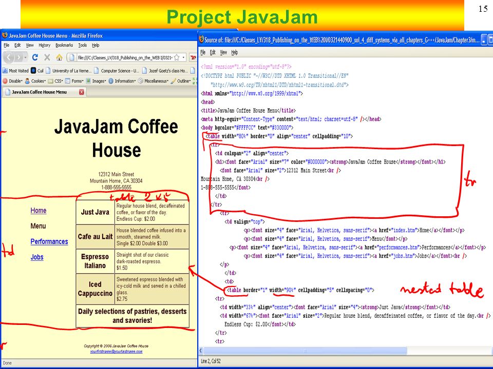Viewport: 493px width, 369px height.
Task: Go back with the Firefox Back arrow
Action: coord(9,57)
